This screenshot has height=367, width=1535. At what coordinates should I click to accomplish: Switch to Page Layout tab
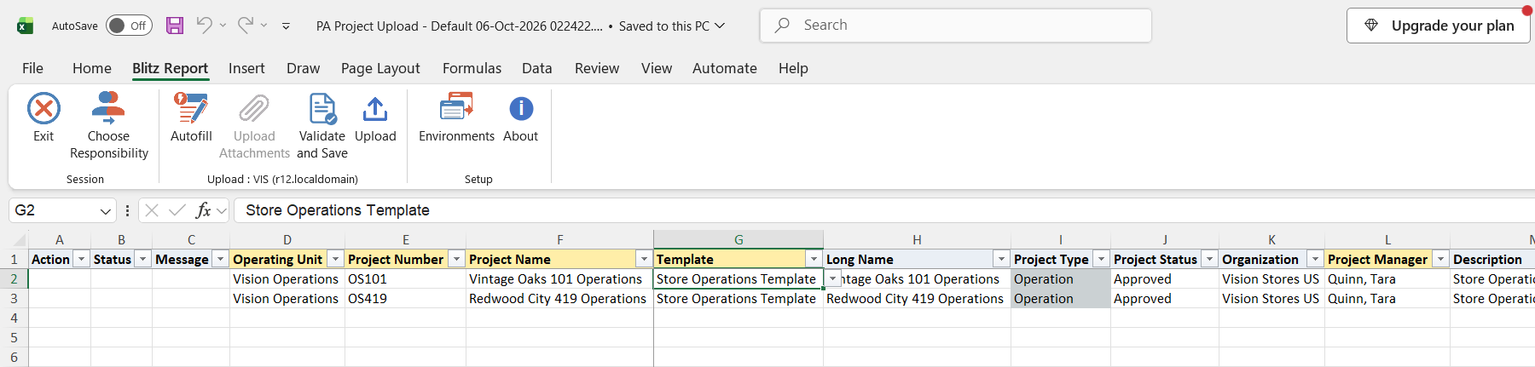click(x=380, y=68)
